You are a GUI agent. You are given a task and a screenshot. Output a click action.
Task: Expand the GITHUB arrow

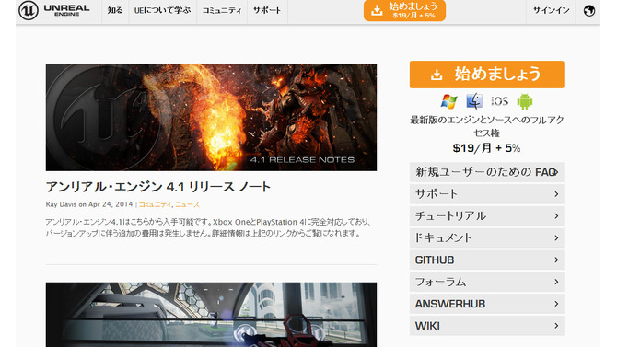pyautogui.click(x=556, y=260)
